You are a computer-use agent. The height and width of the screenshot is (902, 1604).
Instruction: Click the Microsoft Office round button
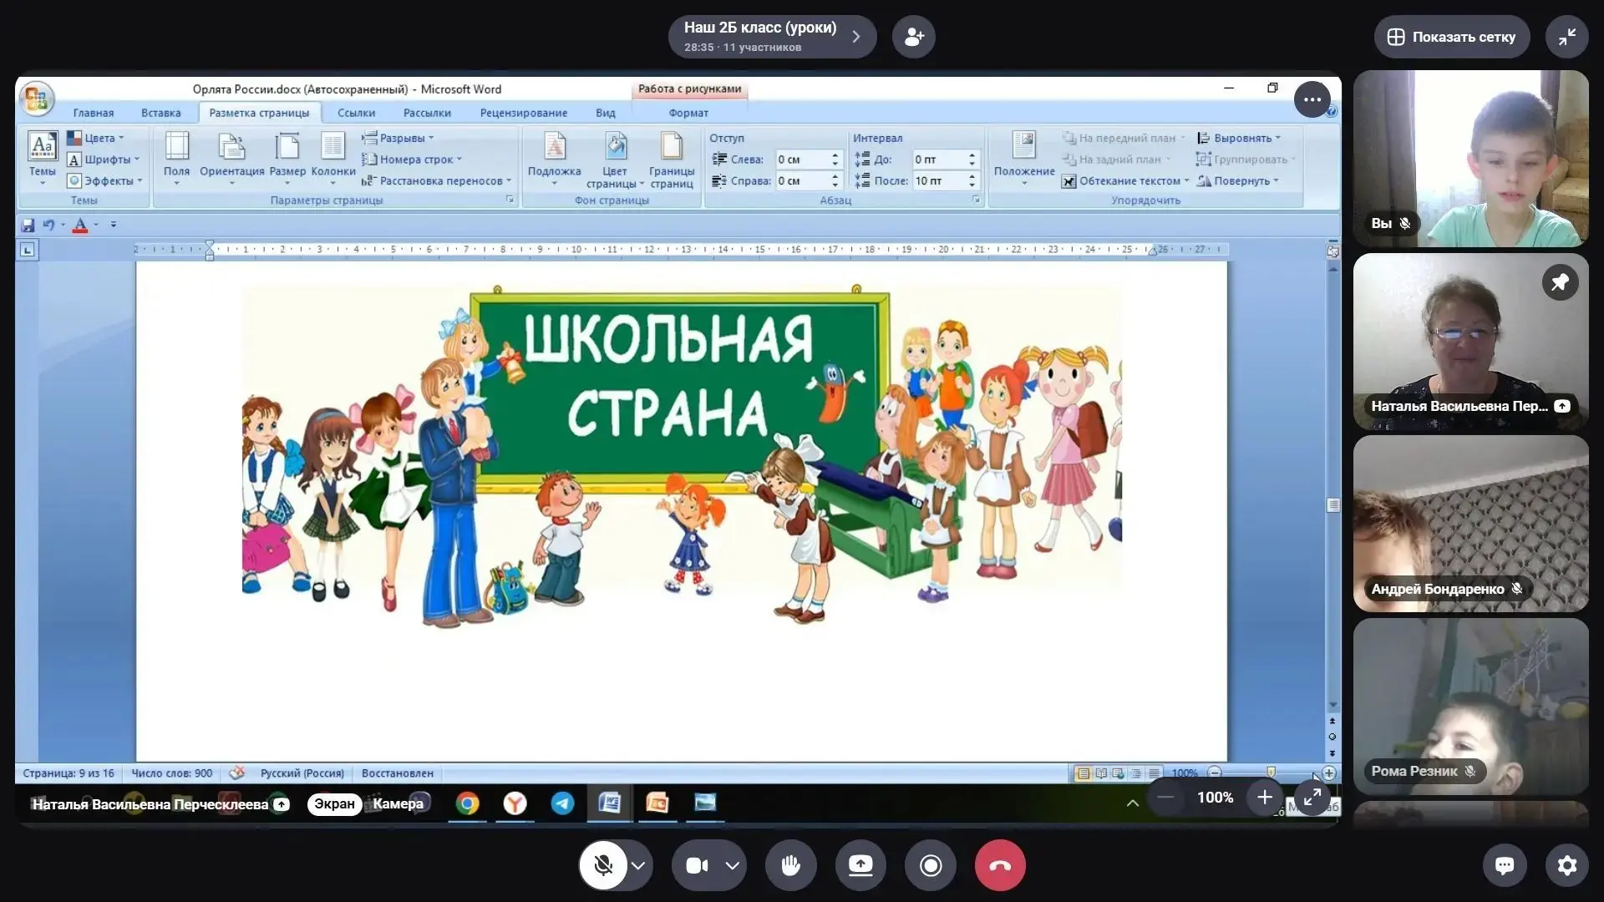[36, 99]
